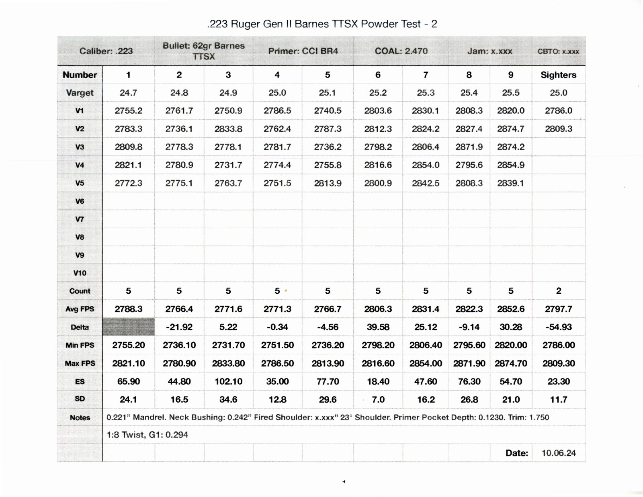The height and width of the screenshot is (497, 643).
Task: Click the date value 10.06.24
Action: point(558,453)
